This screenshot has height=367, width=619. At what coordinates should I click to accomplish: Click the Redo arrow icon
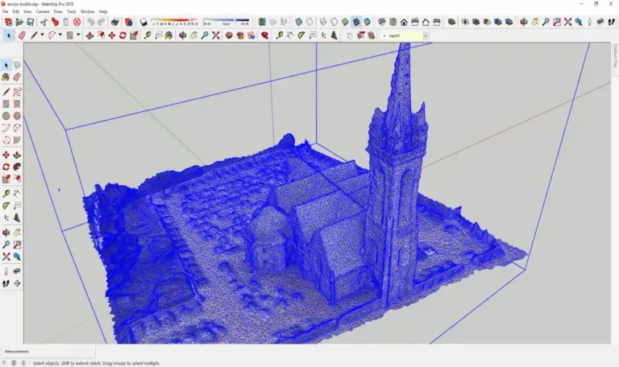(102, 22)
